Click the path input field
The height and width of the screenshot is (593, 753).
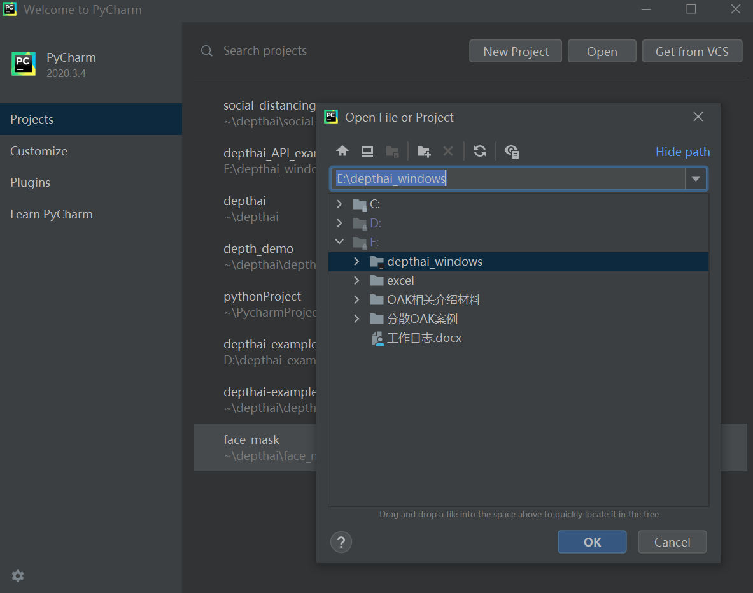(507, 179)
